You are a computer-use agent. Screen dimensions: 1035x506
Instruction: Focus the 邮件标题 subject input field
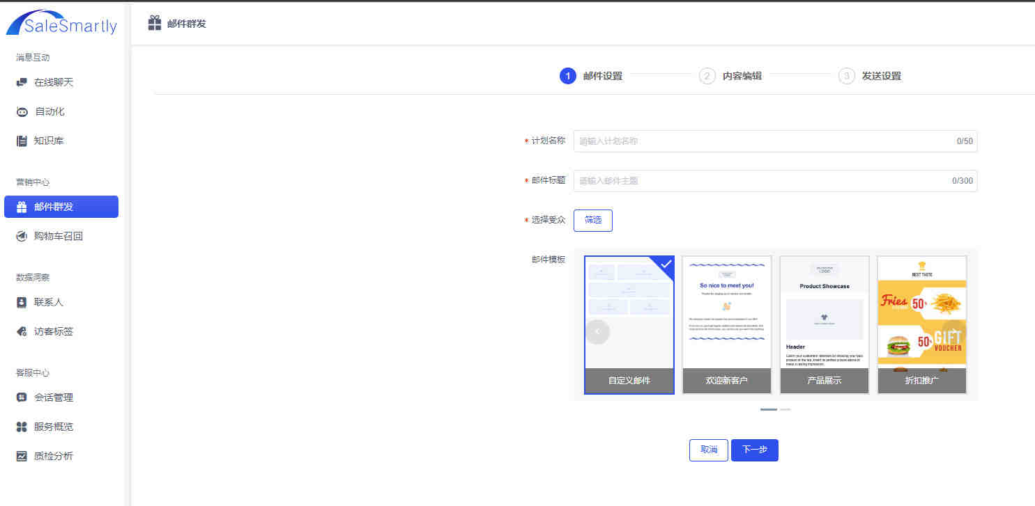click(x=776, y=181)
